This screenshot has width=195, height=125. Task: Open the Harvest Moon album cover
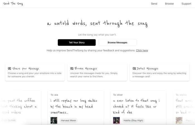coord(54,120)
